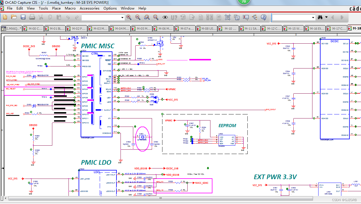Click the Save document icon

pyautogui.click(x=23, y=17)
